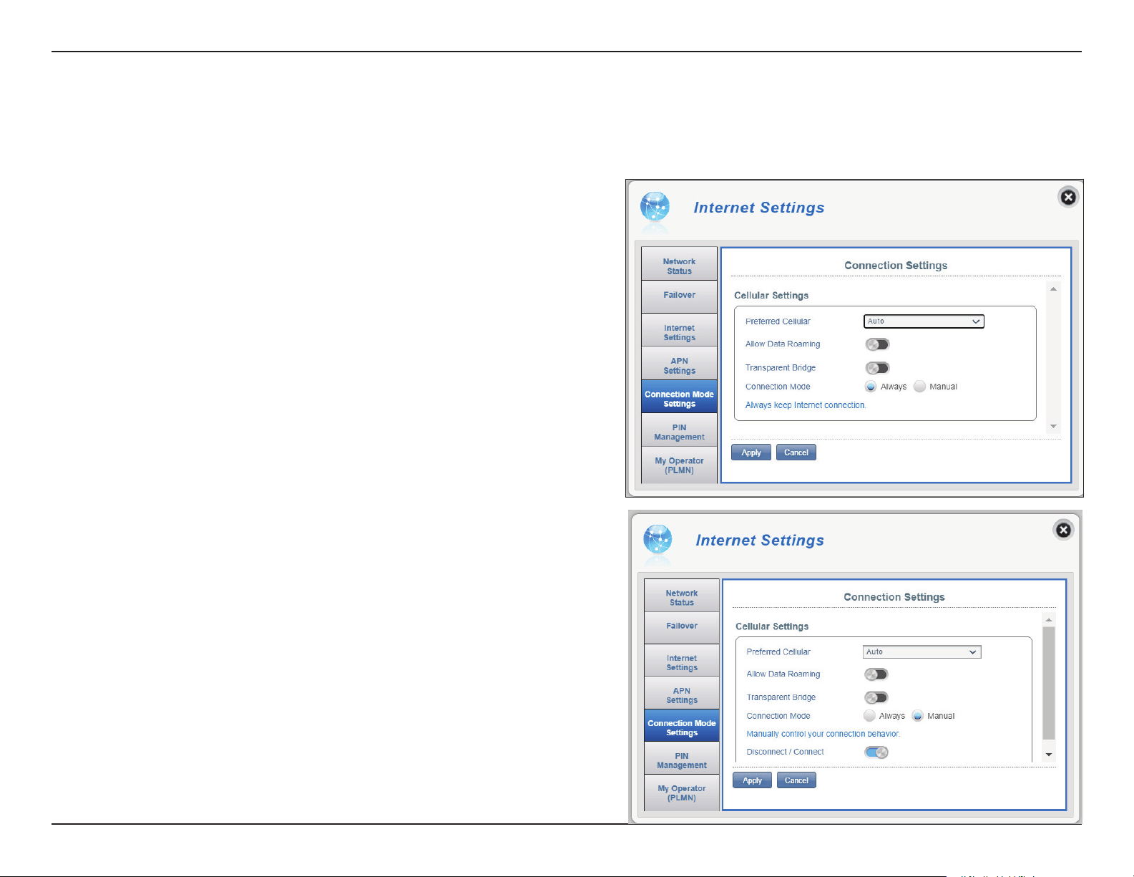The image size is (1134, 877).
Task: Click 'Disconnect / Connect' label
Action: [785, 752]
